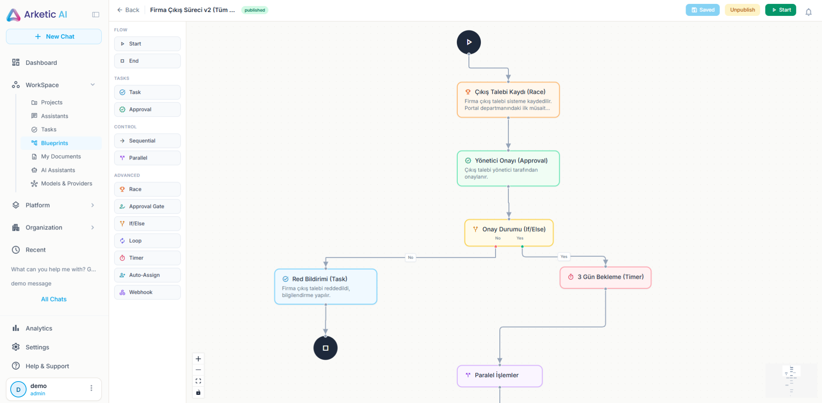Select the Red Bildirimi (Task) node
This screenshot has height=403, width=822.
coord(326,287)
